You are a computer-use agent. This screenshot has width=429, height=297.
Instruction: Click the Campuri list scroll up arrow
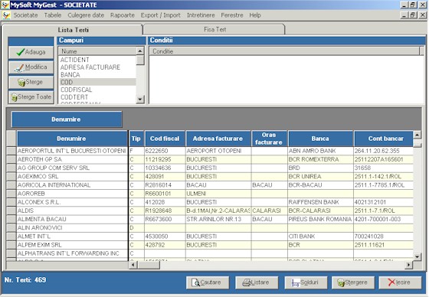click(140, 51)
